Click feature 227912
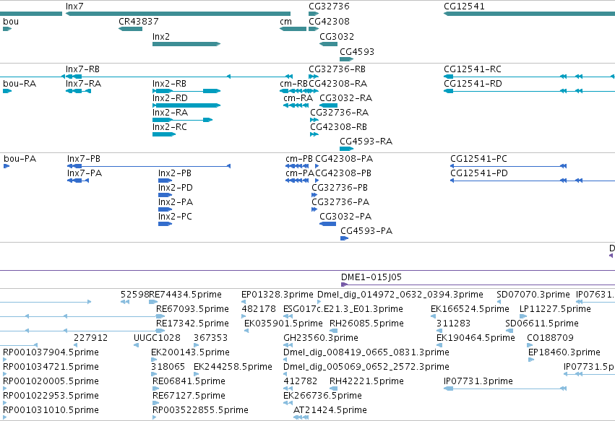The height and width of the screenshot is (421, 615). pyautogui.click(x=76, y=345)
